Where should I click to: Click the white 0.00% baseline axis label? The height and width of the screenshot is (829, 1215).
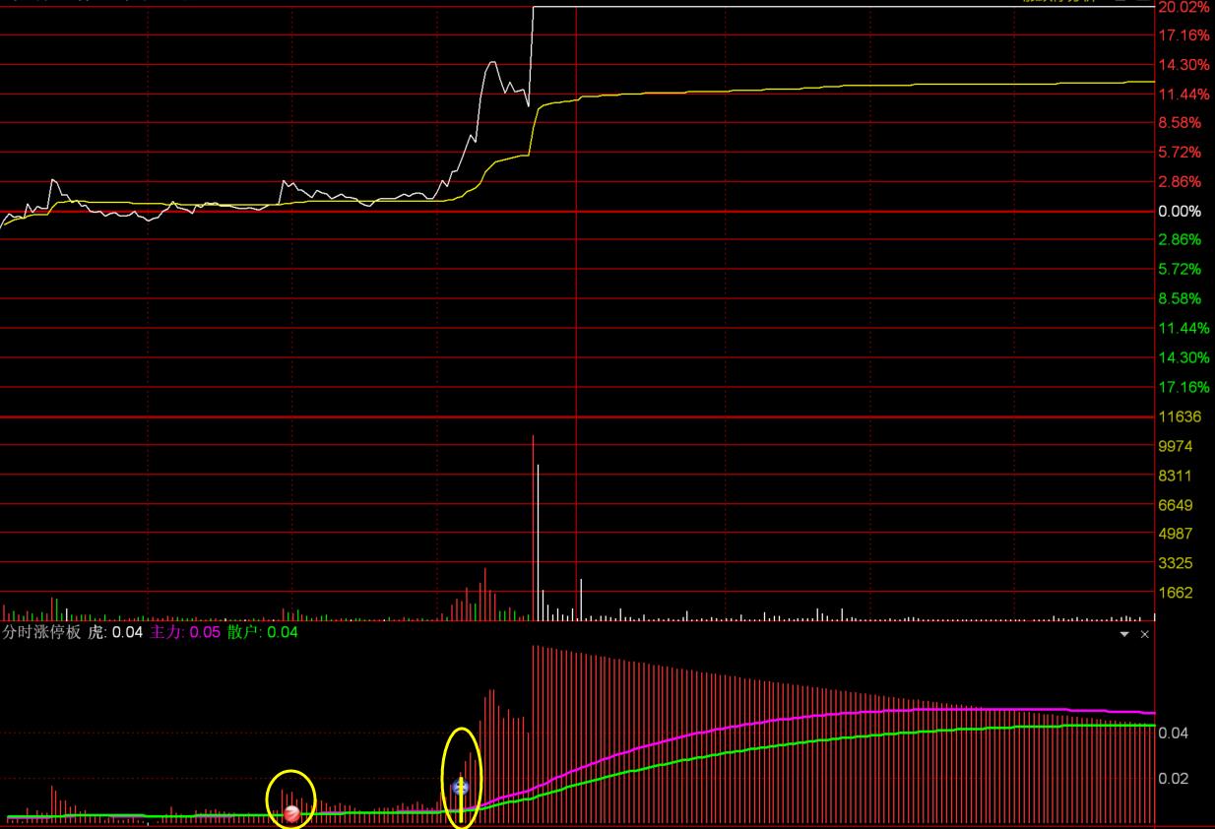[1180, 212]
